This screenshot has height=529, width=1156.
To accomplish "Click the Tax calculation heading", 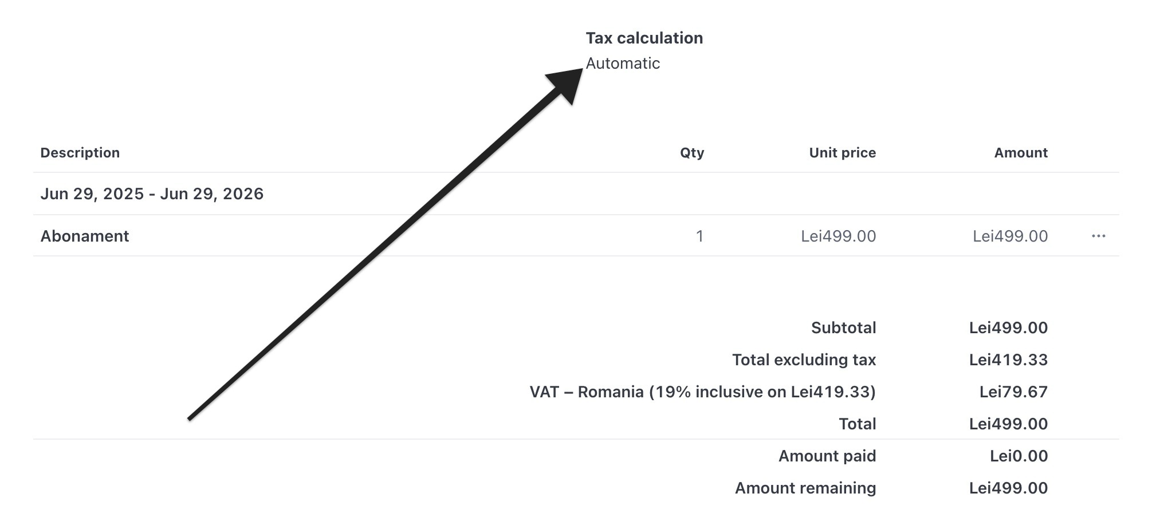I will 644,37.
